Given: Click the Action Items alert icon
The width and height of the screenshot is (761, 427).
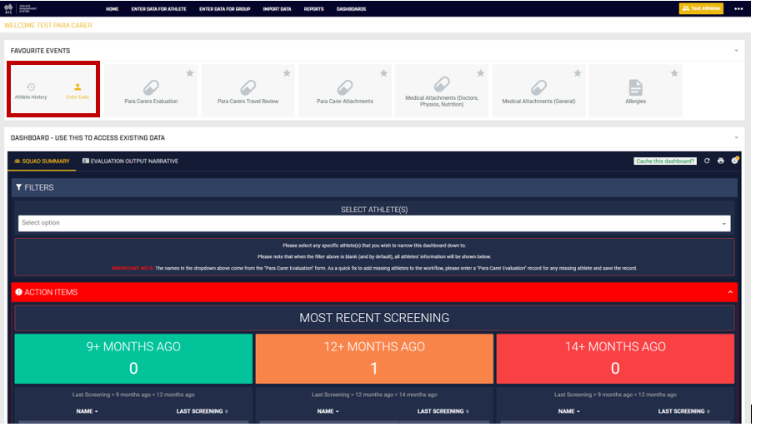Looking at the screenshot, I should (x=18, y=292).
